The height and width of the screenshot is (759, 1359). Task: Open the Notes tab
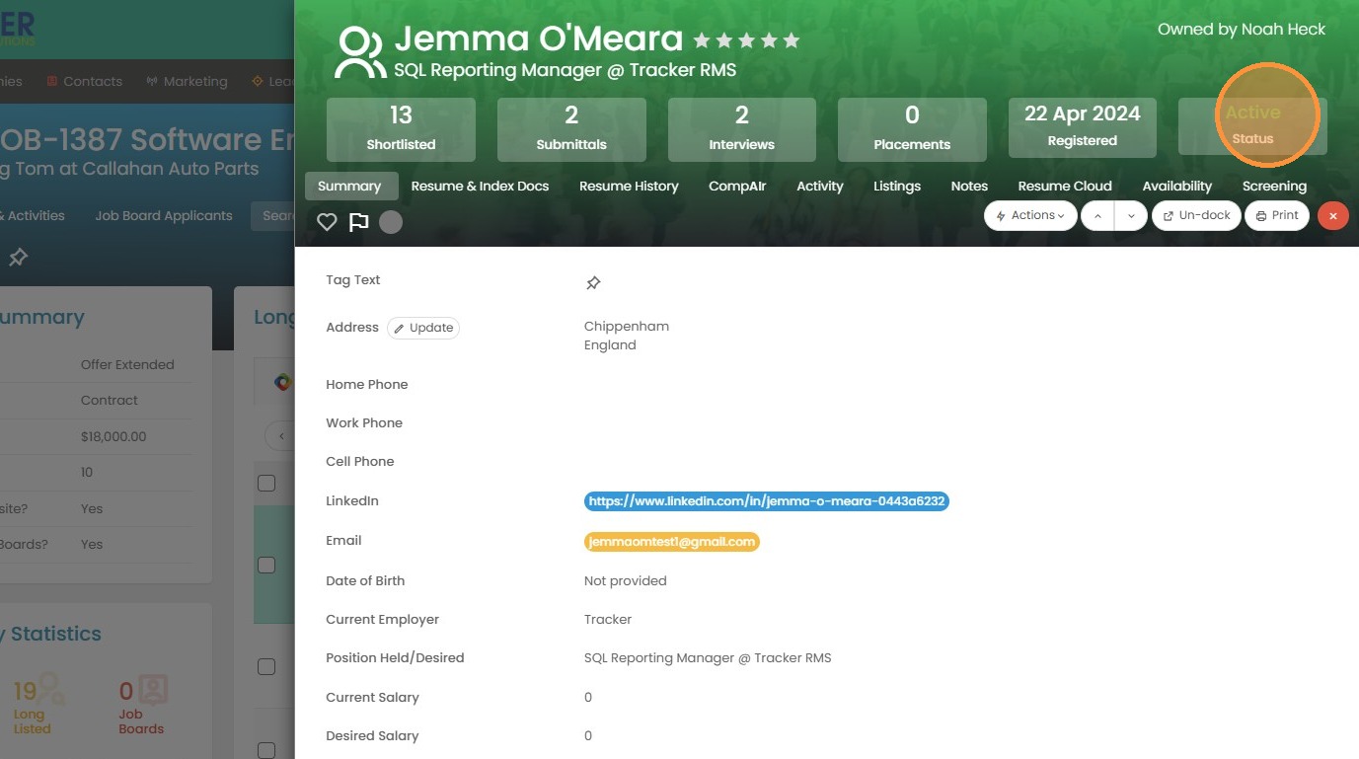[x=969, y=186]
